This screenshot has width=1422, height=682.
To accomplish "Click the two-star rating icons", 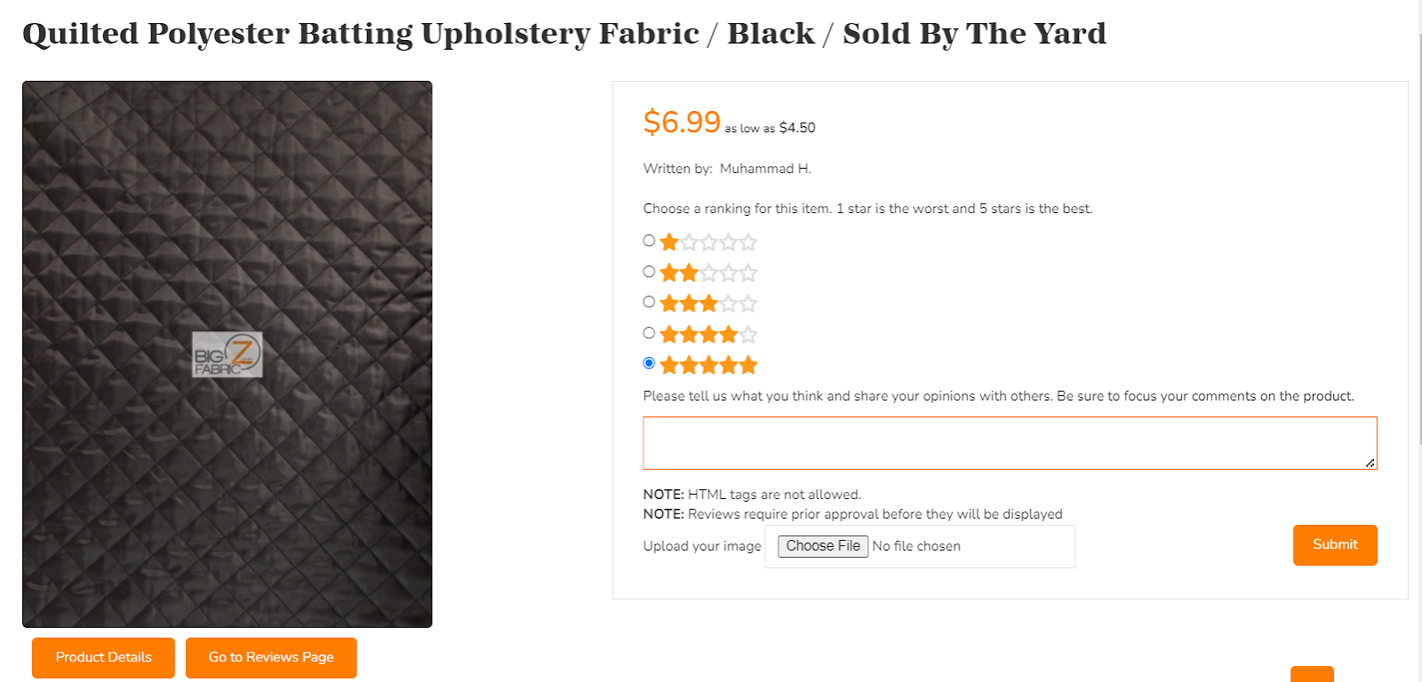I will click(x=708, y=274).
